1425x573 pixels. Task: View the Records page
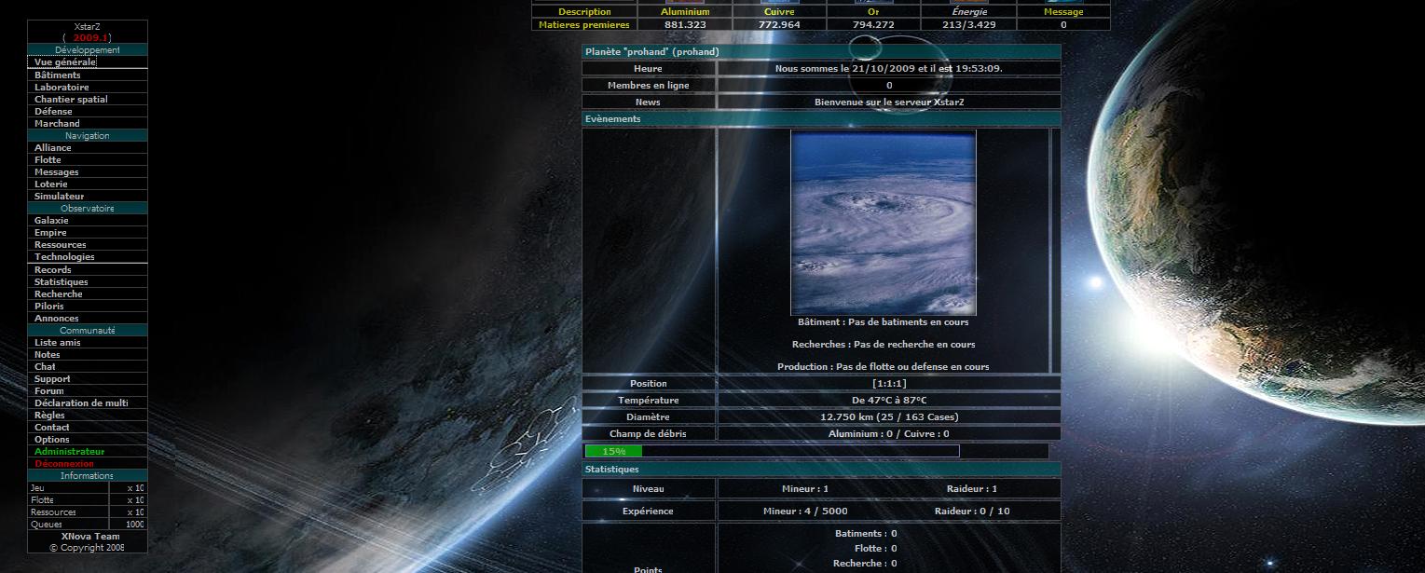[x=53, y=270]
